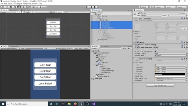The height and width of the screenshot is (106, 188).
Task: Open the Assets menu
Action: (10, 4)
